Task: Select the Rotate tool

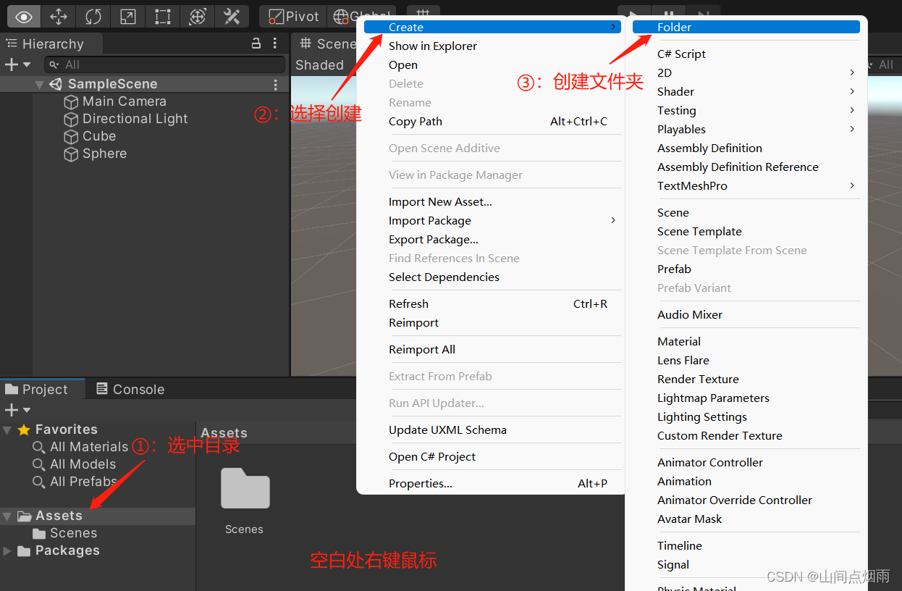Action: click(x=93, y=16)
